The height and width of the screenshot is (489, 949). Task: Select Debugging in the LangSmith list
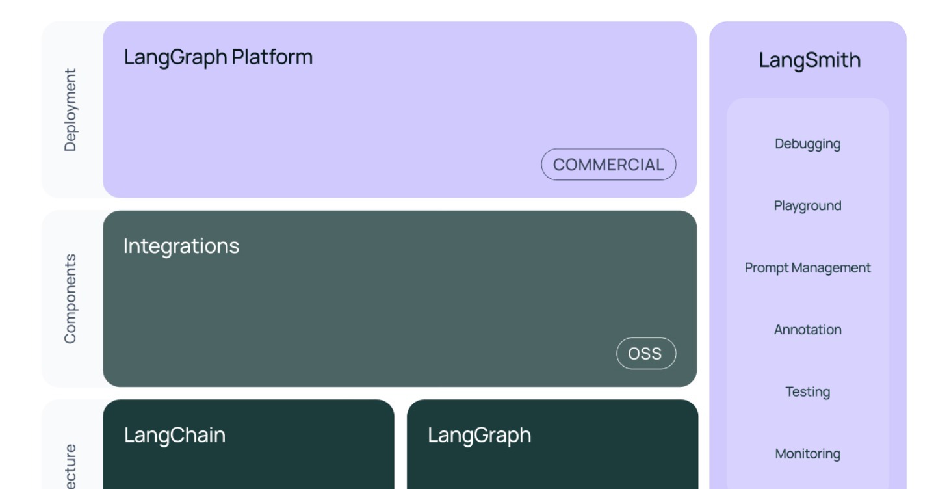click(807, 144)
